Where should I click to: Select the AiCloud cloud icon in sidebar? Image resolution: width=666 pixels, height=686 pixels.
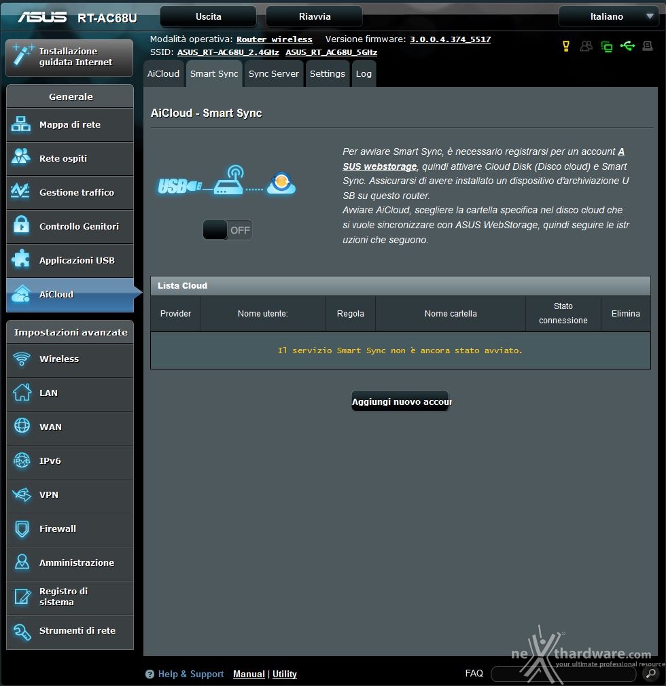21,293
